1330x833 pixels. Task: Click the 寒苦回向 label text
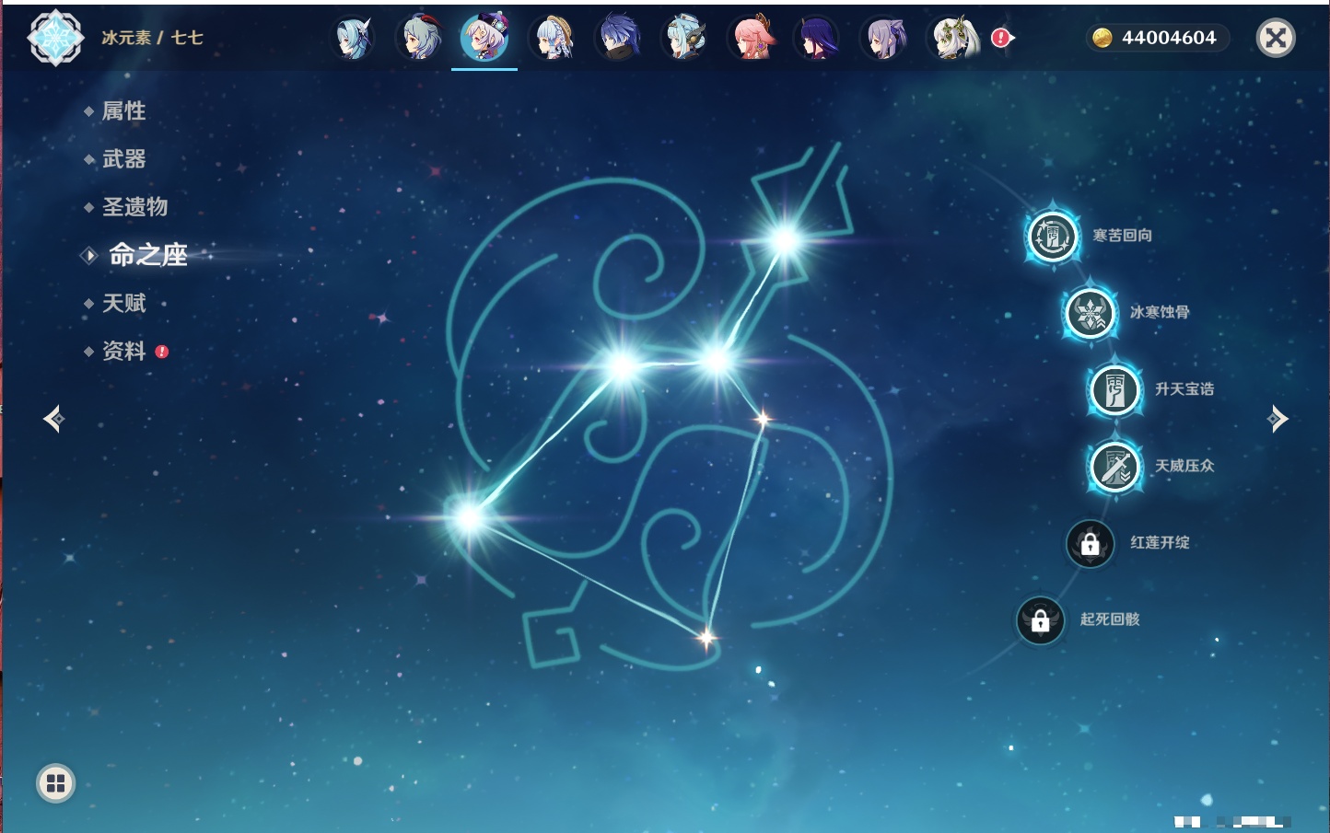click(x=1122, y=236)
